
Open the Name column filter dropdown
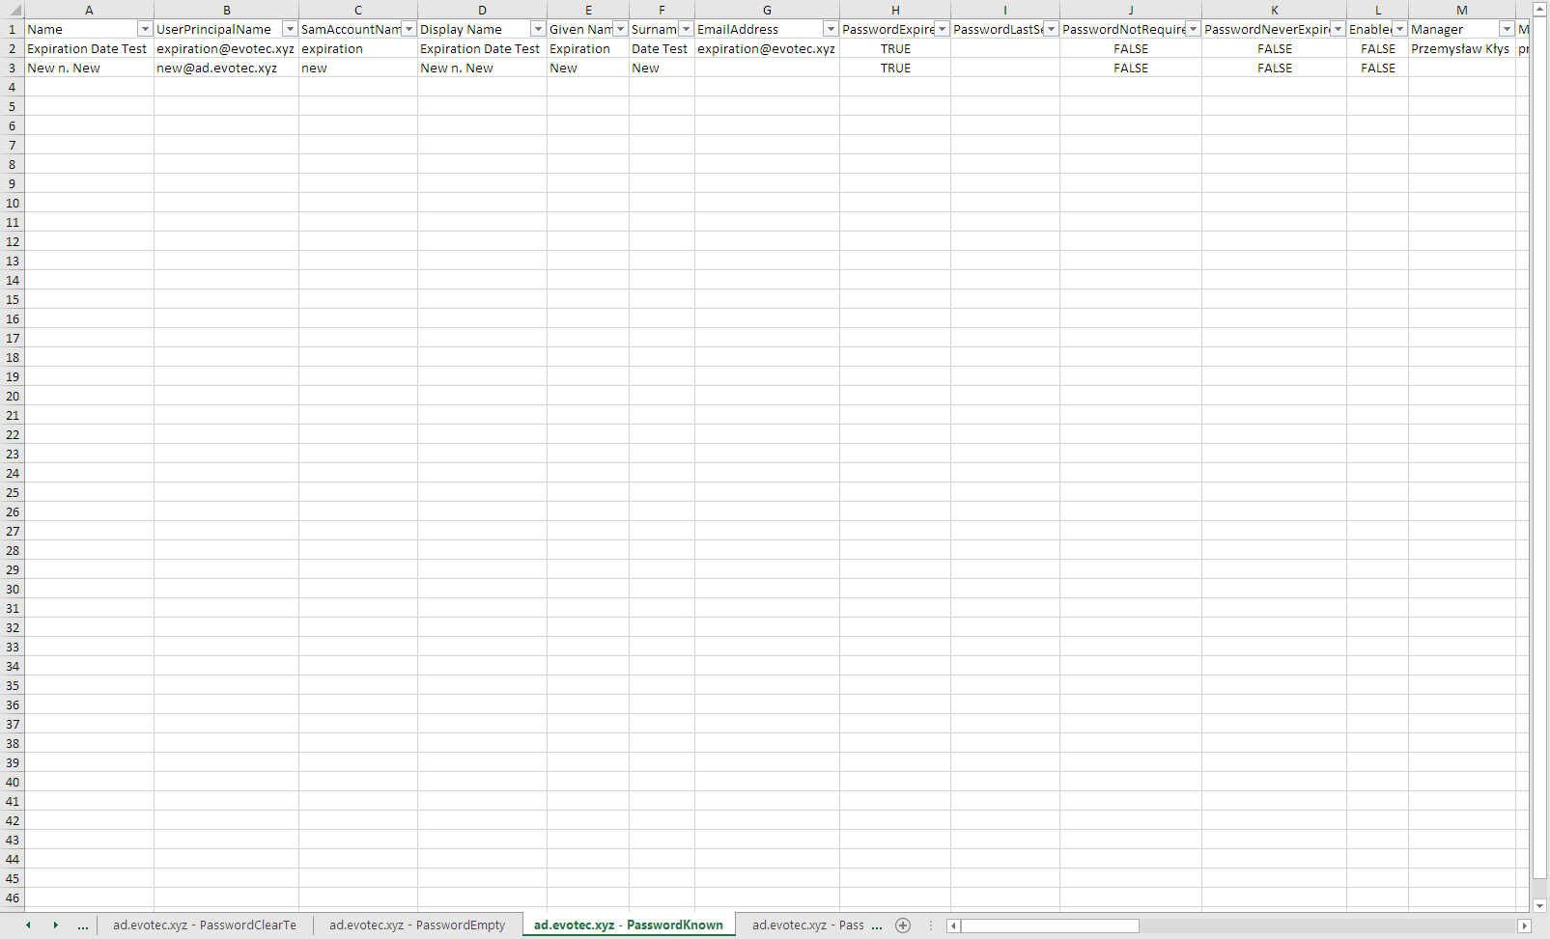(145, 30)
